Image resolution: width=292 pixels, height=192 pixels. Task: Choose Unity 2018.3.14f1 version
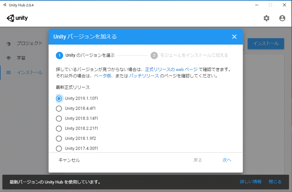click(59, 118)
